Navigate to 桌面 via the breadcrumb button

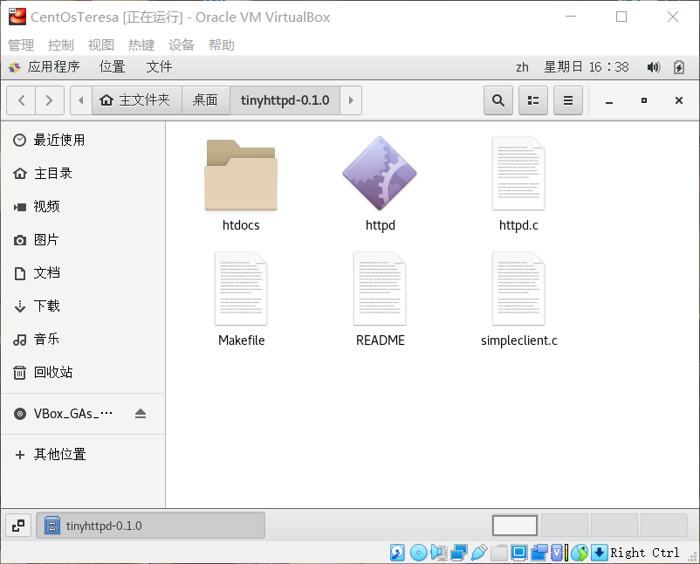point(206,100)
